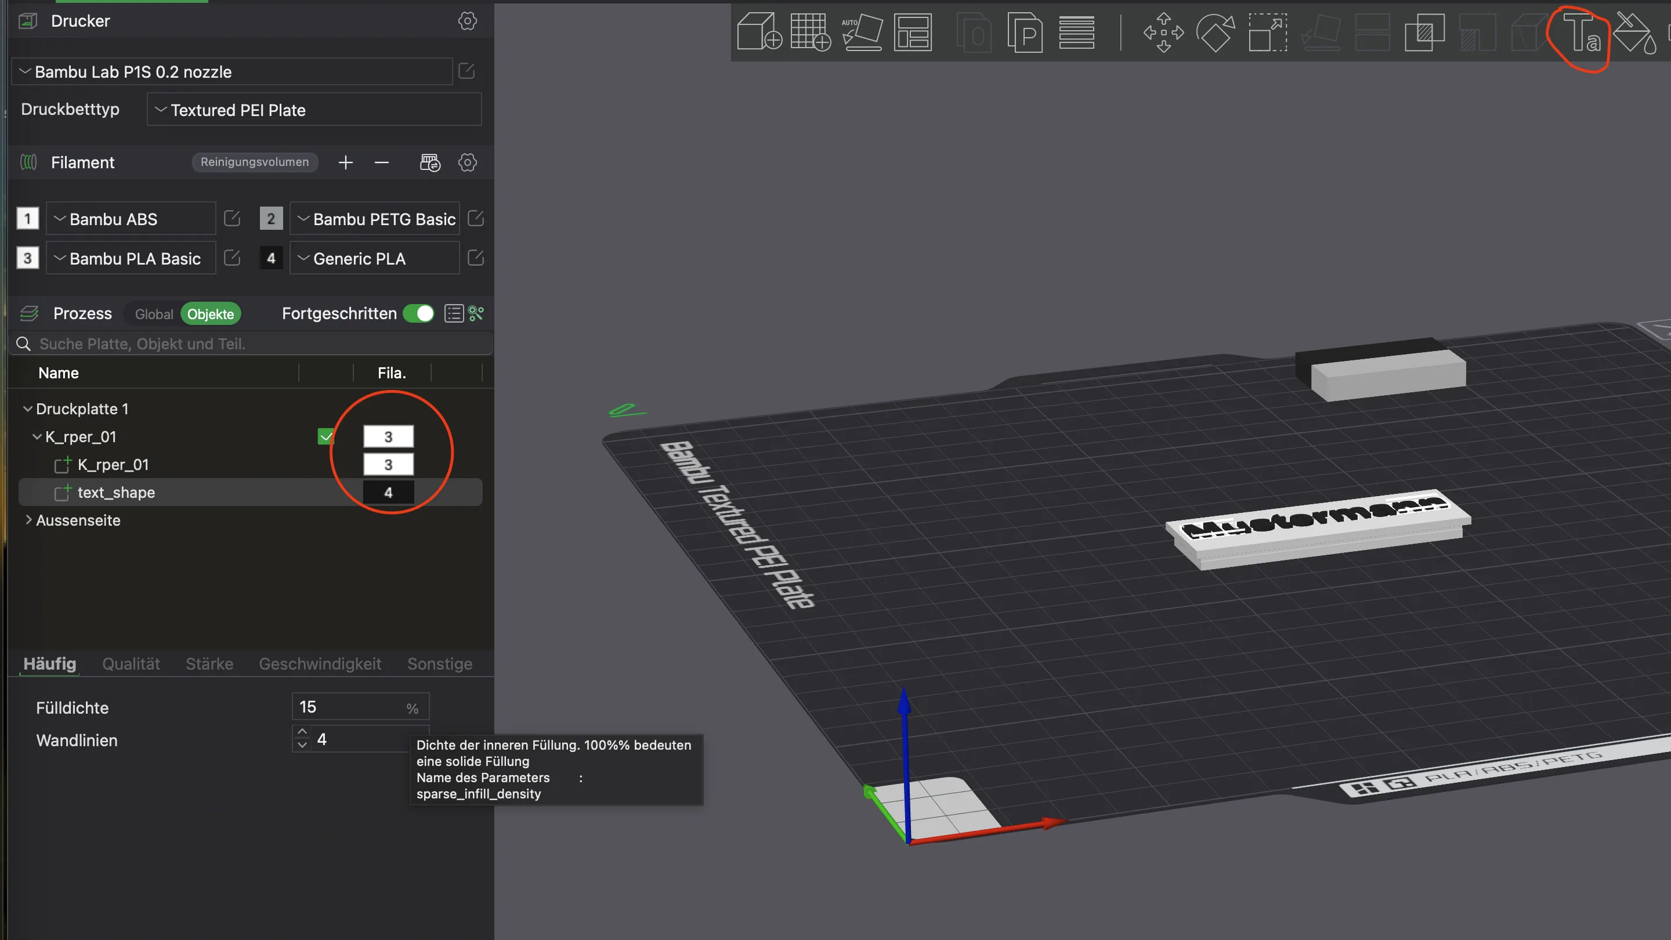Open process settings list icon
This screenshot has width=1671, height=940.
pyautogui.click(x=453, y=313)
